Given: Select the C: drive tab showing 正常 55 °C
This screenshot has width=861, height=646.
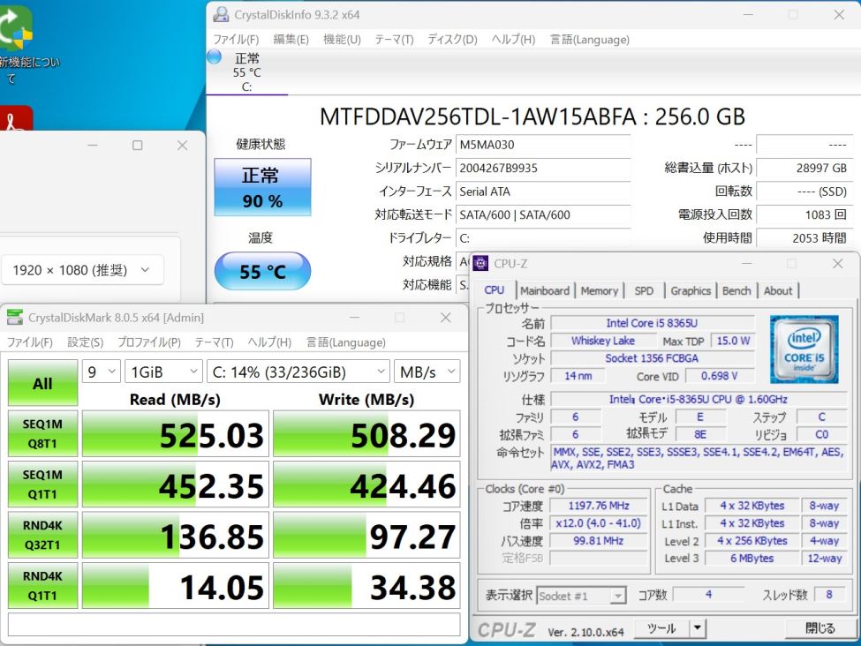Looking at the screenshot, I should [247, 71].
